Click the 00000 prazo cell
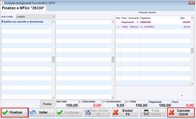Screen dimensions: 196x119 [x=125, y=27]
